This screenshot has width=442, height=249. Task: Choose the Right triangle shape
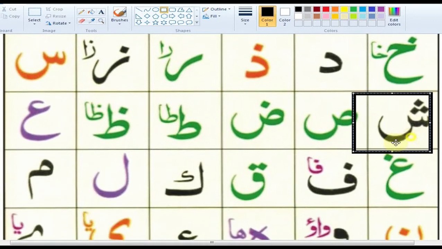pyautogui.click(x=139, y=16)
